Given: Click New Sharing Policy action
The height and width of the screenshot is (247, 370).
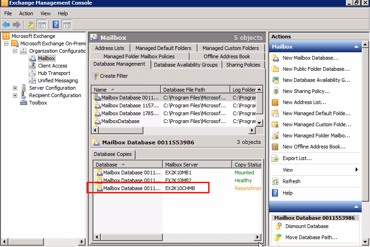Looking at the screenshot, I should [306, 91].
